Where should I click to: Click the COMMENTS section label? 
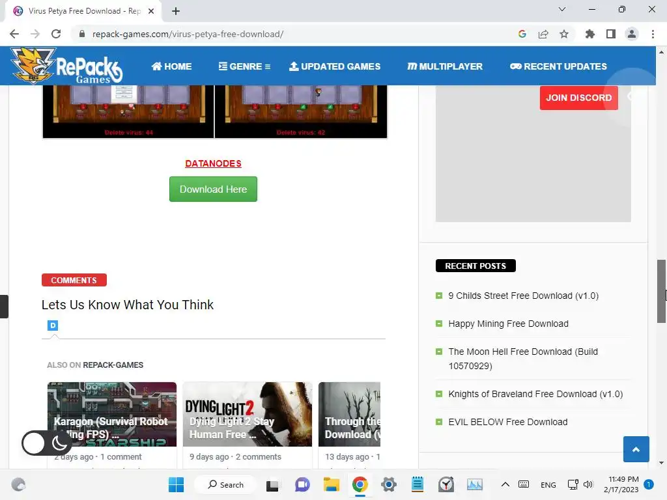(x=74, y=280)
